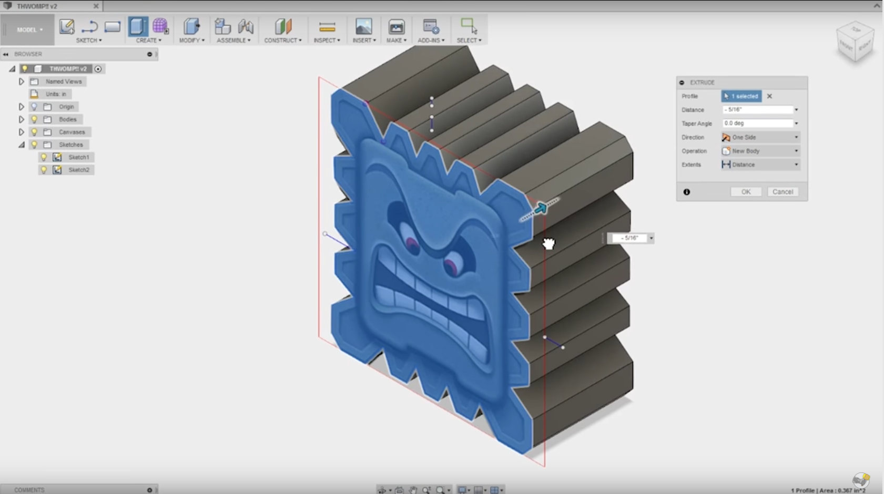The height and width of the screenshot is (494, 884).
Task: Select Sketch1 in the browser tree
Action: tap(78, 157)
